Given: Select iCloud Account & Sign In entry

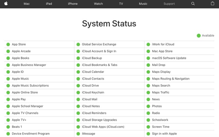Looking at the screenshot, I should pos(99,51).
